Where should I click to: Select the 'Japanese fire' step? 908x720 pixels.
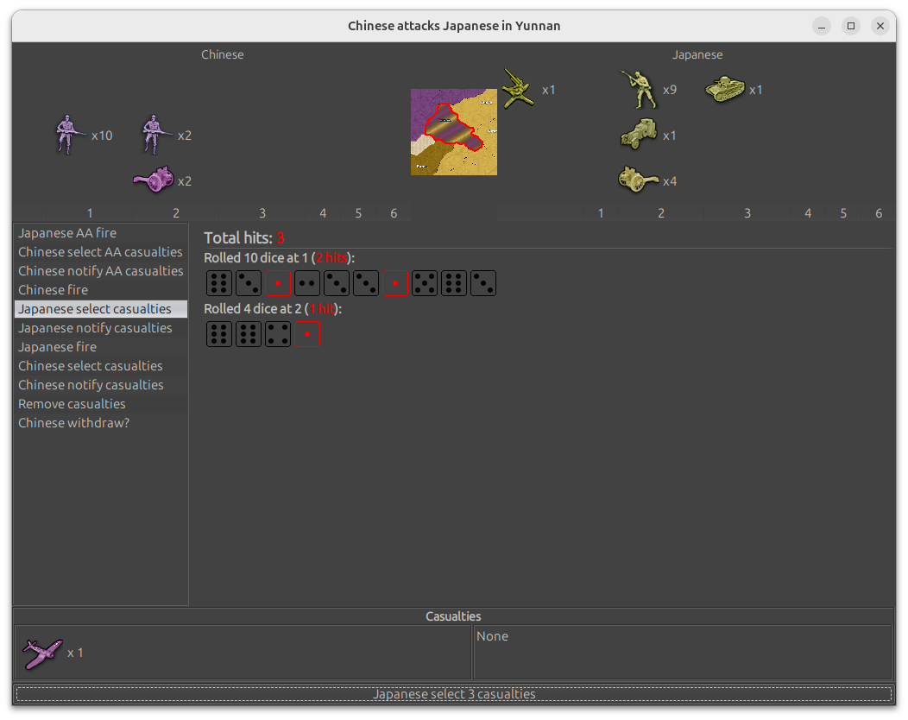57,347
